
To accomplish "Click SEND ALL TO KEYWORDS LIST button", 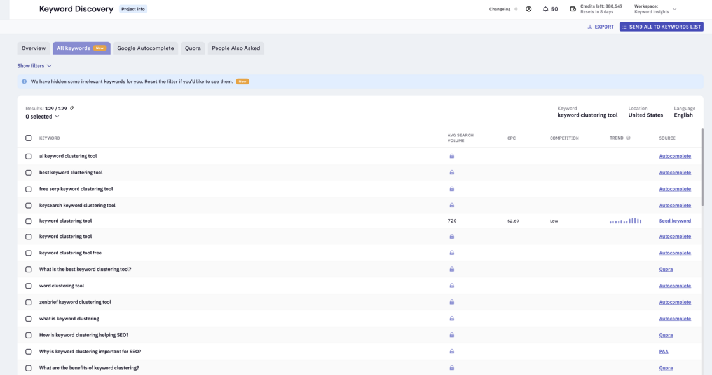I will [662, 27].
